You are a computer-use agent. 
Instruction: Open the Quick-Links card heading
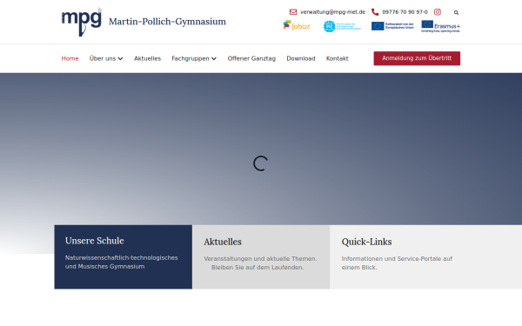coord(366,242)
